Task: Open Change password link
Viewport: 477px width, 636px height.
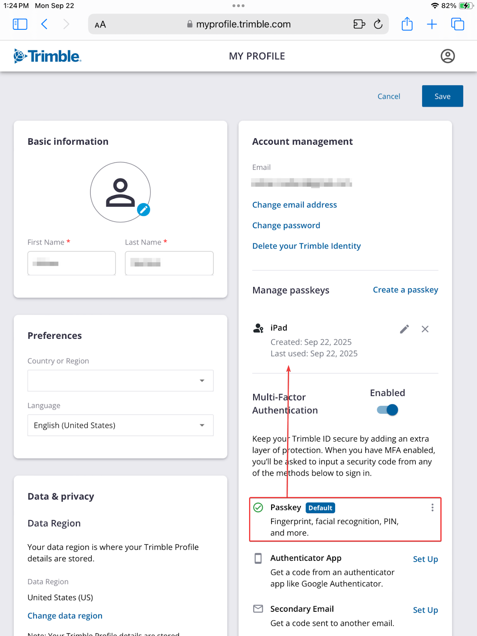Action: [286, 225]
